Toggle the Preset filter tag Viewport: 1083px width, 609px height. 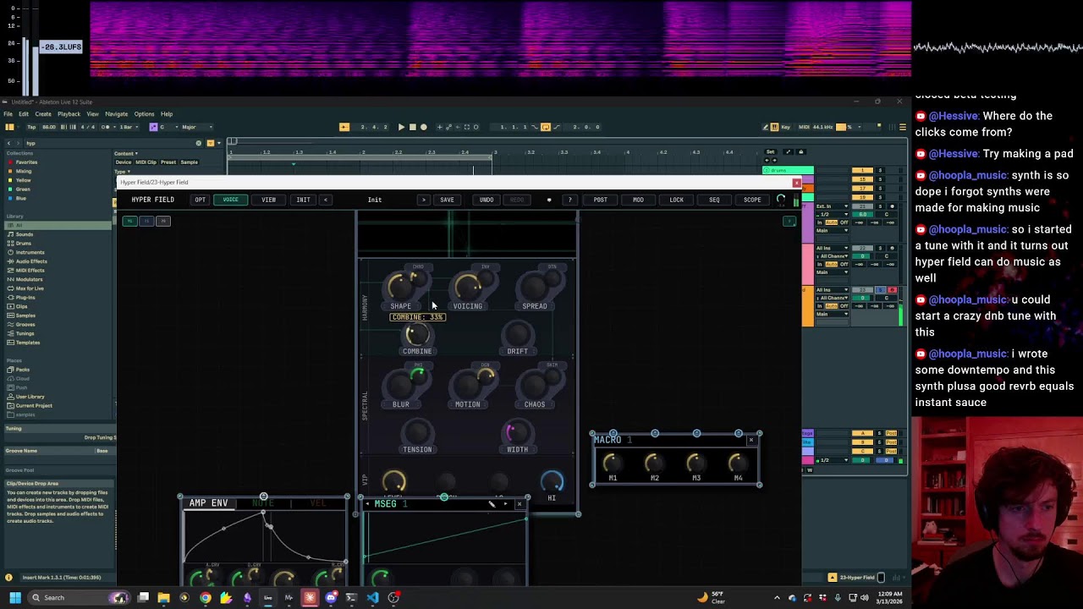pos(168,162)
